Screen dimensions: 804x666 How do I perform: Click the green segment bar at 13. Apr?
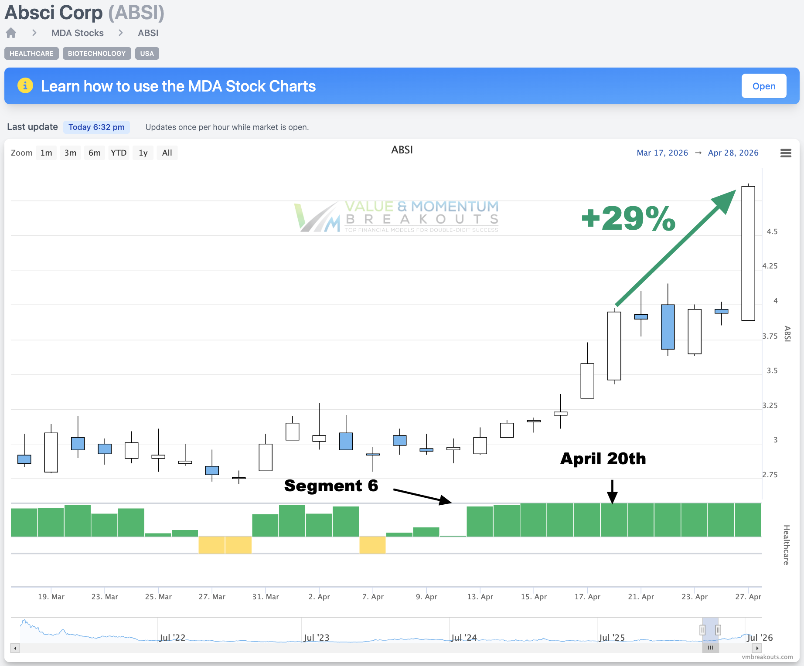480,521
